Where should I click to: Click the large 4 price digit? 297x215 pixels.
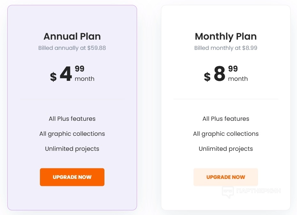66,74
